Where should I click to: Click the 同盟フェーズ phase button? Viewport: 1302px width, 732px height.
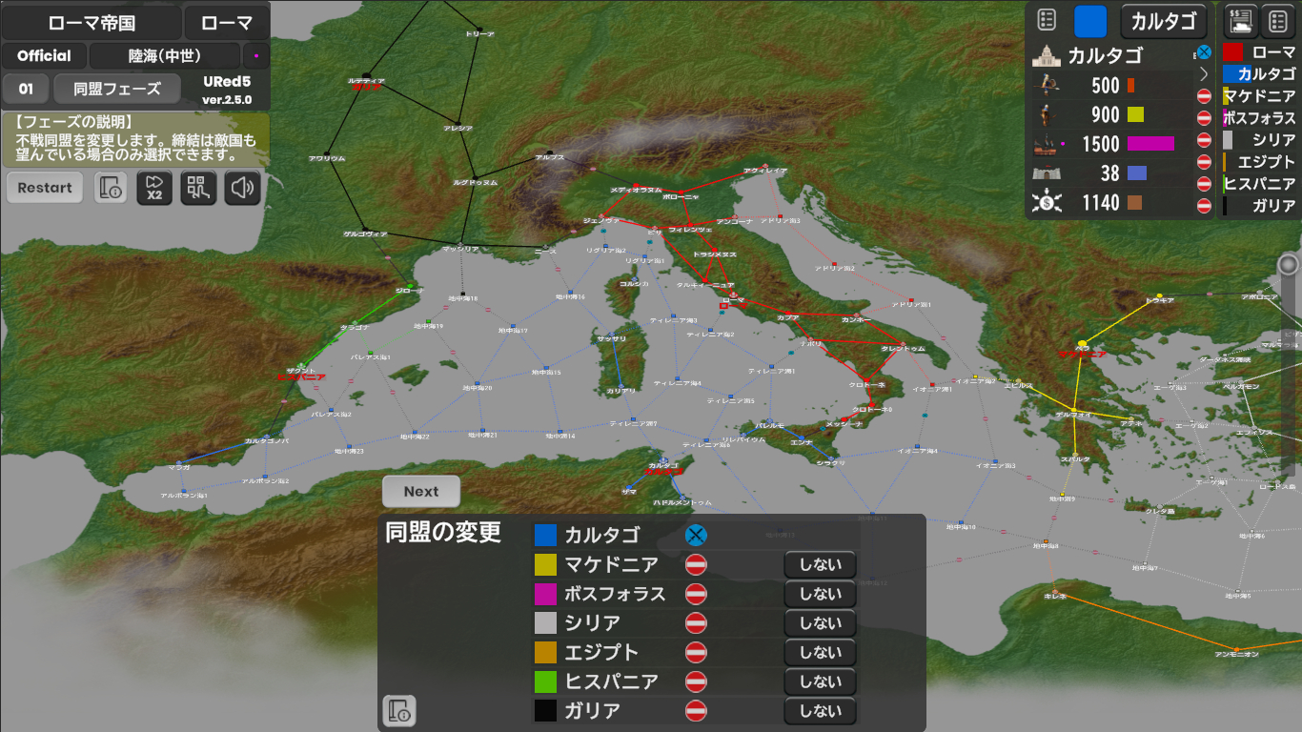(117, 90)
